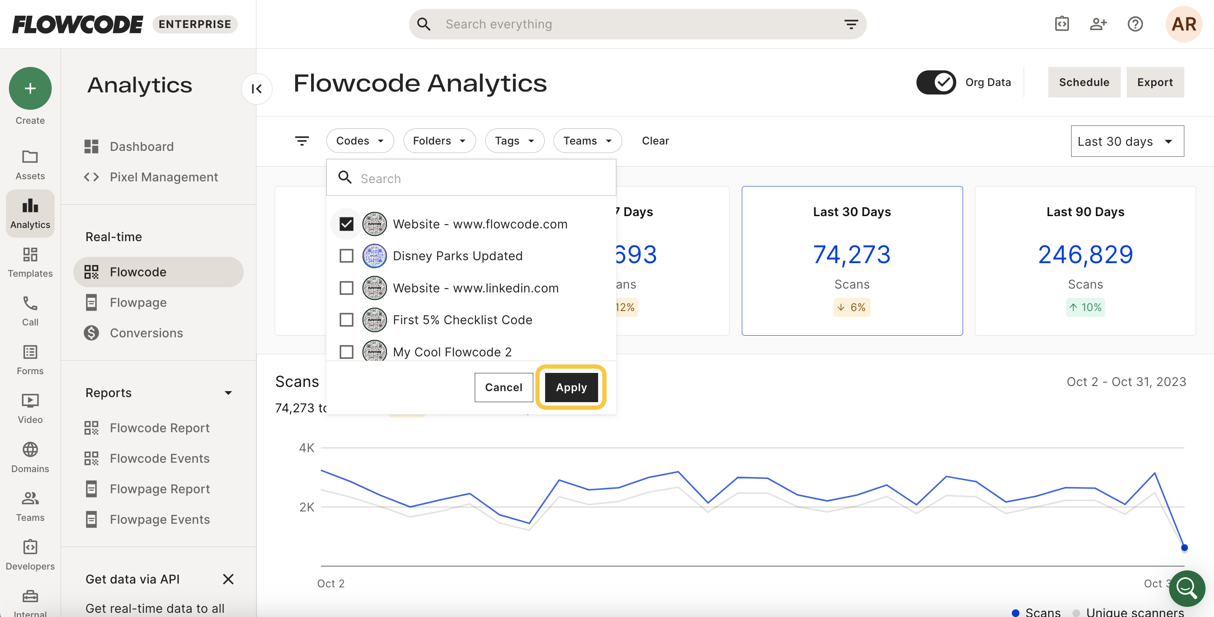Select the Last 30 Days stats card
This screenshot has width=1214, height=617.
pyautogui.click(x=852, y=261)
